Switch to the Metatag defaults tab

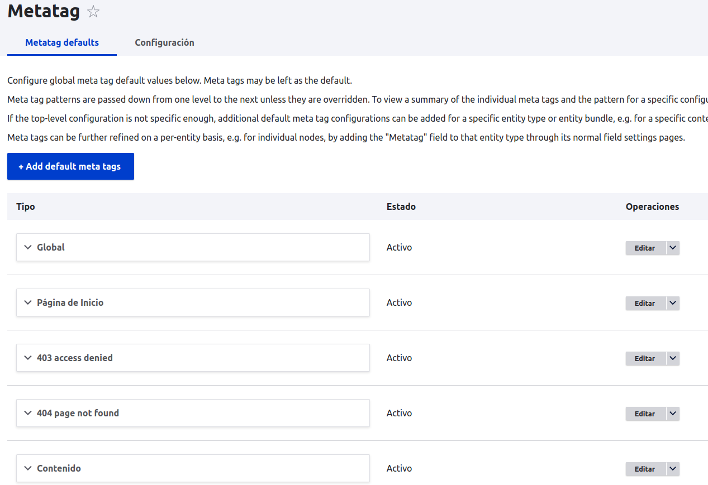pos(62,42)
